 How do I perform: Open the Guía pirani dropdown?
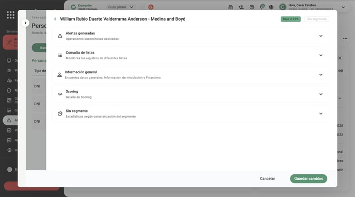[x=121, y=7]
